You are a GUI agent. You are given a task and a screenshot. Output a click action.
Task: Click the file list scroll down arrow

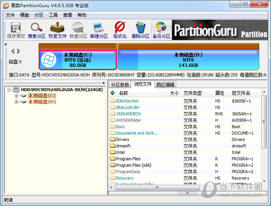coord(264,181)
